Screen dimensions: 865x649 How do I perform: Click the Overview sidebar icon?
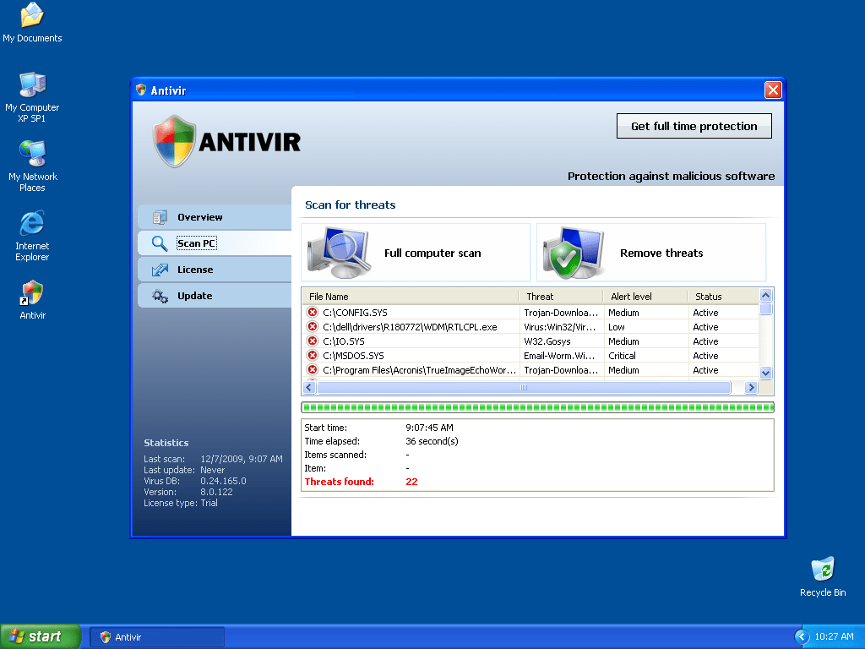(x=160, y=217)
